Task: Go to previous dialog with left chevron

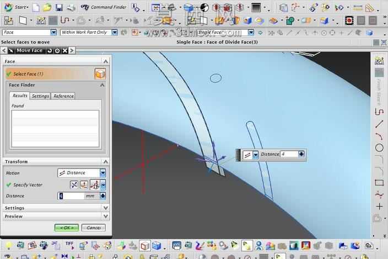Action: pyautogui.click(x=4, y=51)
